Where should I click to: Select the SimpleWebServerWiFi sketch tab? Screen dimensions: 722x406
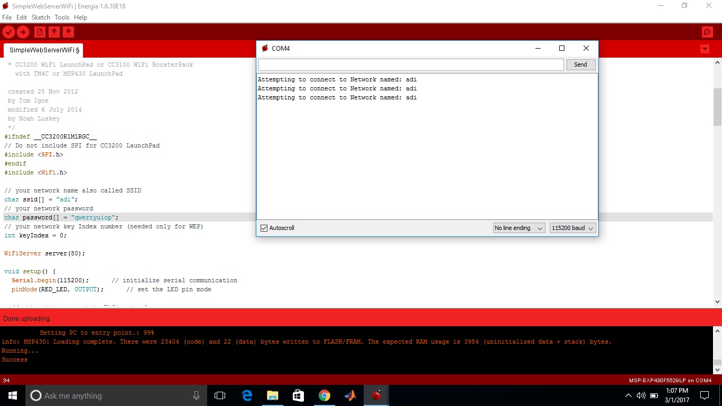[x=44, y=50]
